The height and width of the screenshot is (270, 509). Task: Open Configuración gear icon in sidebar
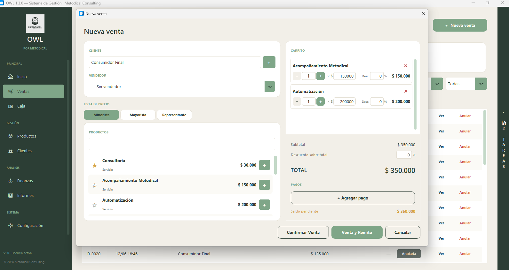(11, 225)
